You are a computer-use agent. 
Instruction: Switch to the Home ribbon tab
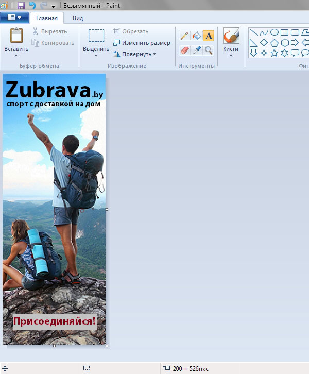[x=47, y=18]
